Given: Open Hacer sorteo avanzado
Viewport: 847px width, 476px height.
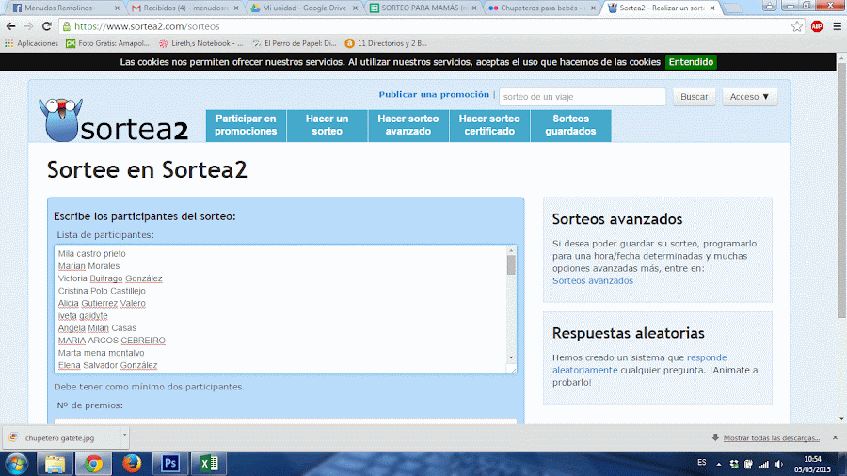Looking at the screenshot, I should (x=408, y=125).
